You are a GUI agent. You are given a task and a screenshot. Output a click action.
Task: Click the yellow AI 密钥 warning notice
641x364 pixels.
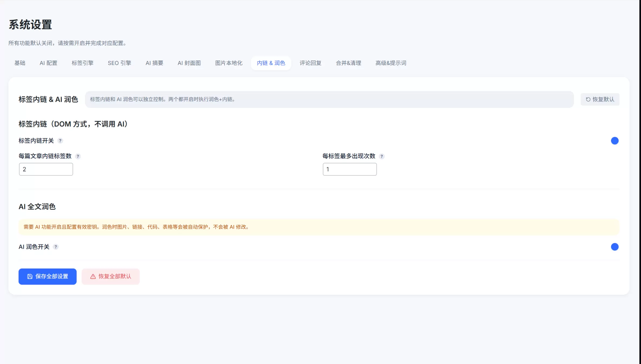[319, 227]
